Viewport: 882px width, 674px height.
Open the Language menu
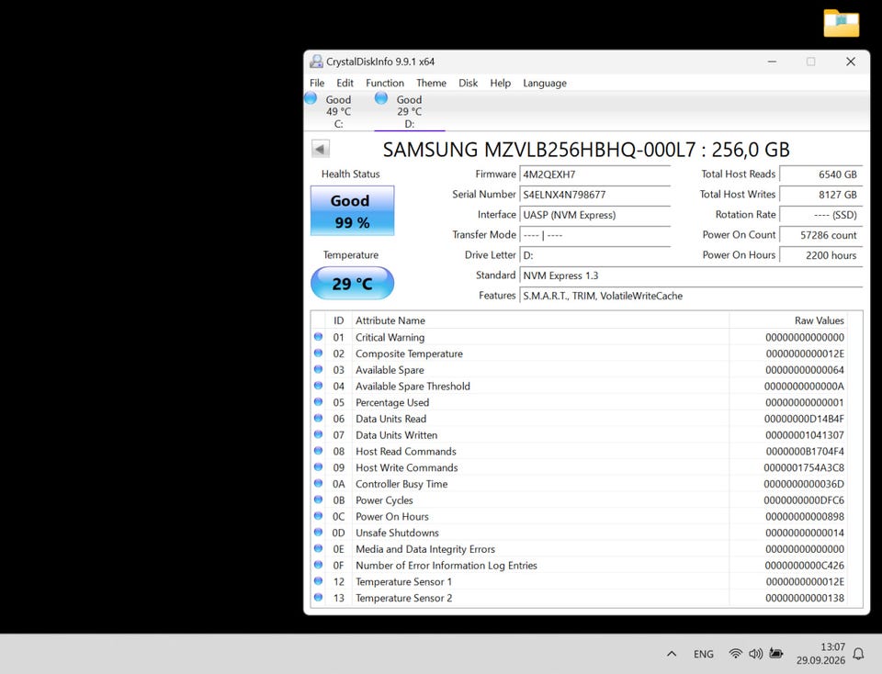pyautogui.click(x=545, y=83)
